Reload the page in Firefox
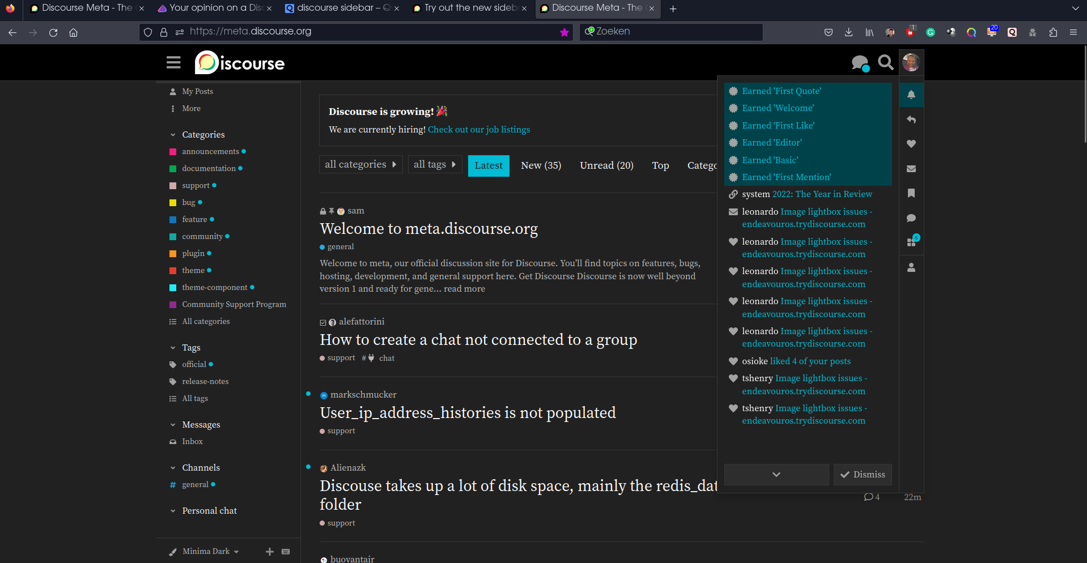1087x563 pixels. (53, 32)
